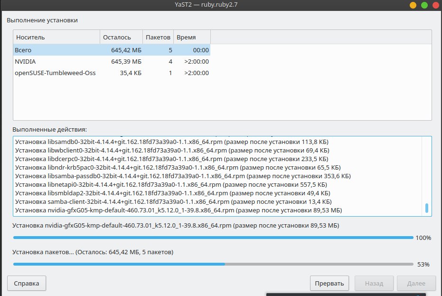This screenshot has height=296, width=442.
Task: Click the samba-client-32bit log line
Action: coord(173,201)
